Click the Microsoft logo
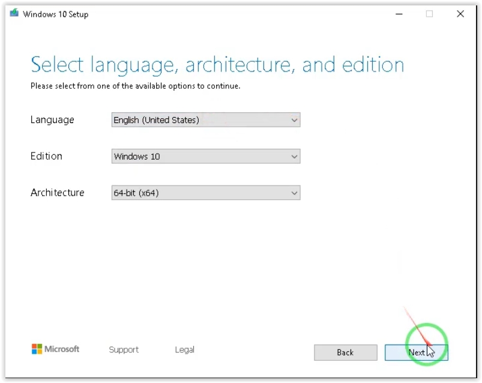 point(55,349)
